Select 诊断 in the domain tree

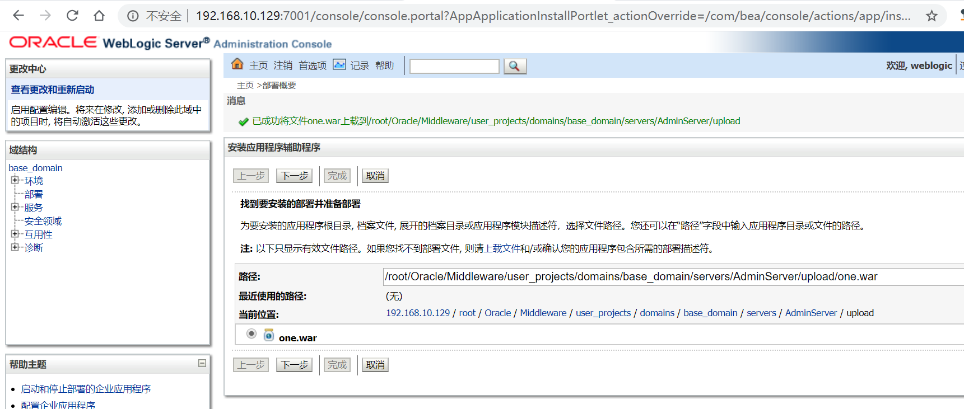(x=34, y=248)
